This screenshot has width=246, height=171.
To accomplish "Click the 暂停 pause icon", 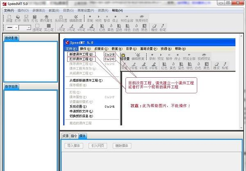I will [x=107, y=18].
